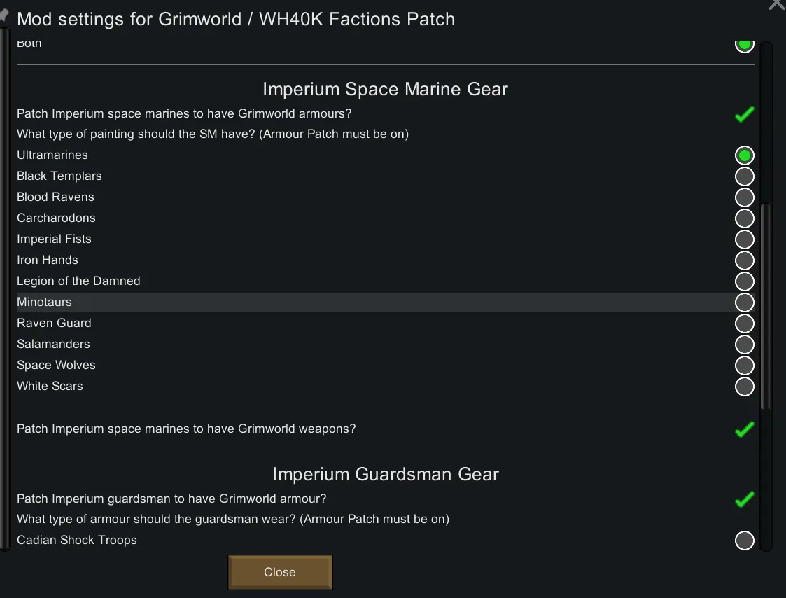The image size is (786, 598).
Task: Select White Scars radio button
Action: point(744,387)
